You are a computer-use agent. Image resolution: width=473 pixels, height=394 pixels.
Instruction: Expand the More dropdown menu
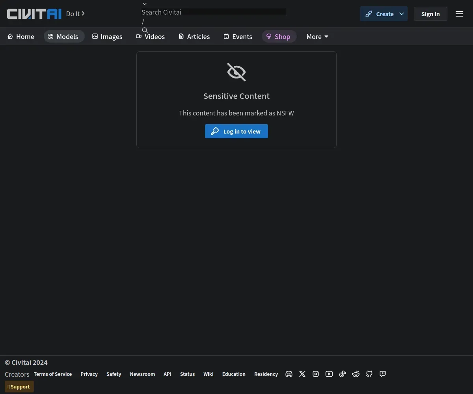317,36
